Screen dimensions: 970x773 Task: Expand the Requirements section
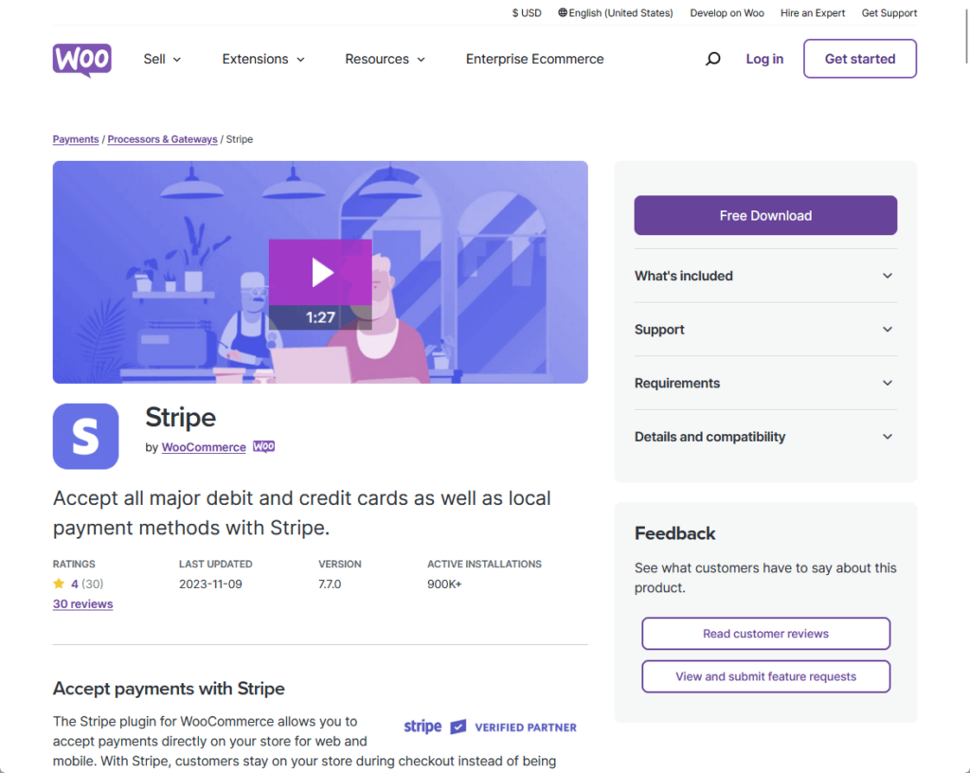[765, 384]
